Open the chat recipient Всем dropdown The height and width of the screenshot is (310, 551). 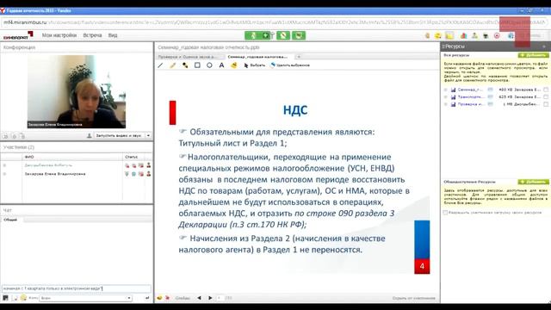(x=86, y=298)
